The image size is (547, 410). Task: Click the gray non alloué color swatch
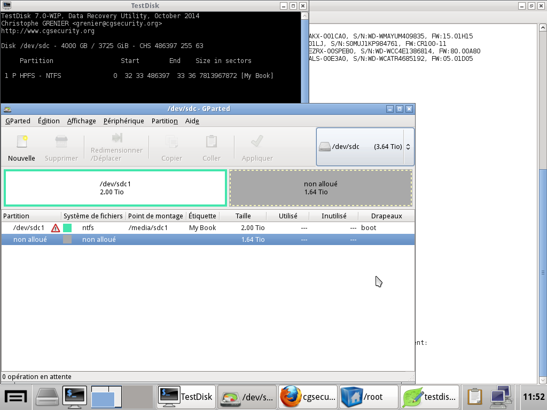pyautogui.click(x=67, y=240)
